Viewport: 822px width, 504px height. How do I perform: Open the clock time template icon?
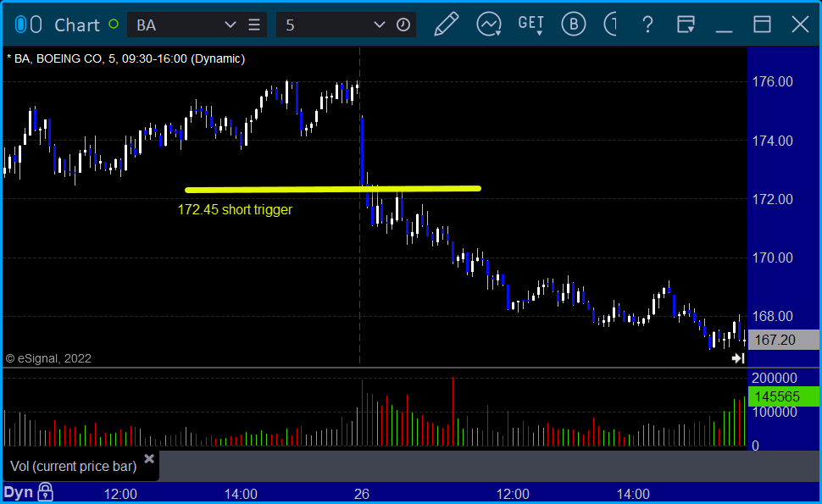tap(403, 25)
